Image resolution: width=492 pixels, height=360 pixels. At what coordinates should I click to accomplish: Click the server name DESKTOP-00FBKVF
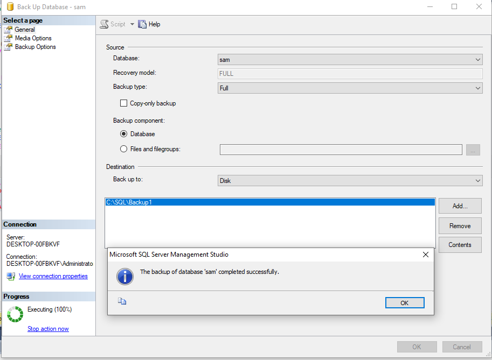(33, 244)
